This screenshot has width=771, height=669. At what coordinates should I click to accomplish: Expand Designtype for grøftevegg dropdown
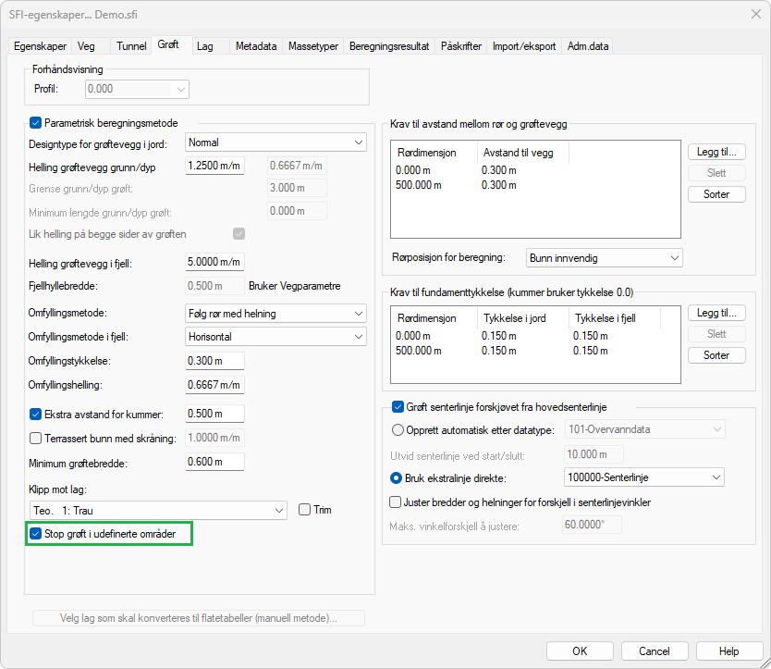(275, 142)
